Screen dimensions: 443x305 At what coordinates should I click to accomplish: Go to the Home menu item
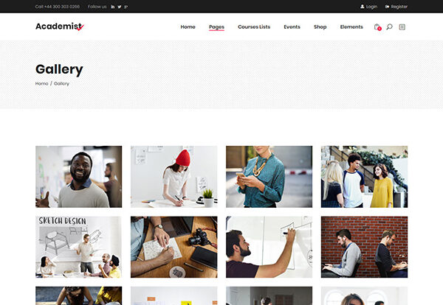(x=188, y=27)
